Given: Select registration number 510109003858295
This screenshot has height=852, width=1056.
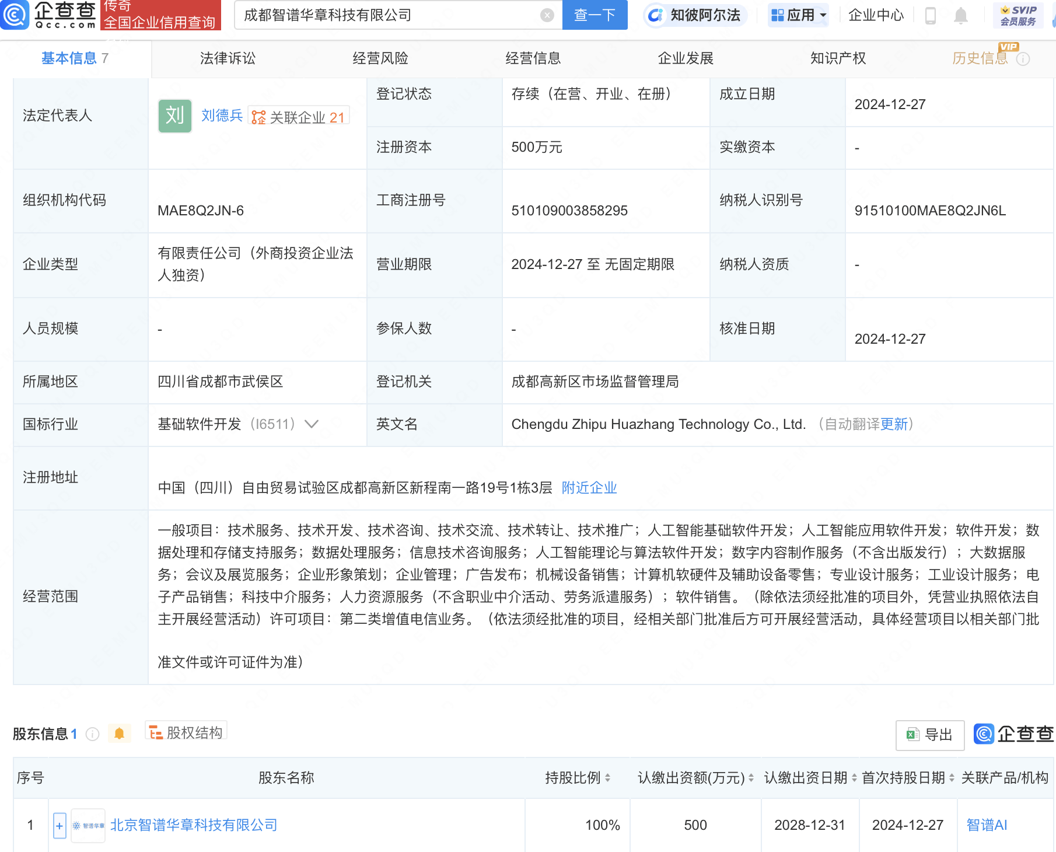Looking at the screenshot, I should pos(569,211).
